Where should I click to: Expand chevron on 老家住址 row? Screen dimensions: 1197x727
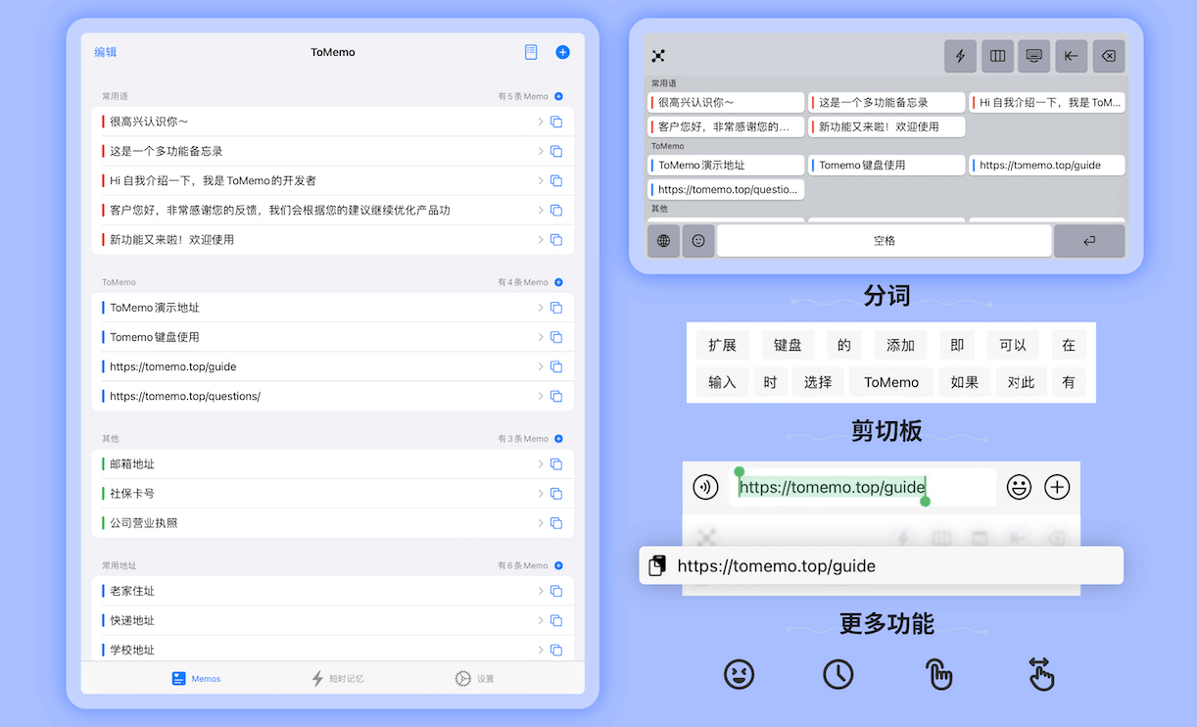click(x=541, y=591)
